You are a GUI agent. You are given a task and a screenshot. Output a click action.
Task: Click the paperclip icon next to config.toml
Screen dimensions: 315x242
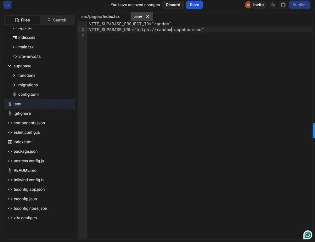15,94
